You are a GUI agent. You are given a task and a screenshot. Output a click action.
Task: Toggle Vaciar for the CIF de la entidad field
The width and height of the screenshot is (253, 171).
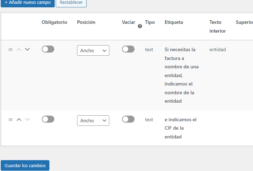point(128,119)
